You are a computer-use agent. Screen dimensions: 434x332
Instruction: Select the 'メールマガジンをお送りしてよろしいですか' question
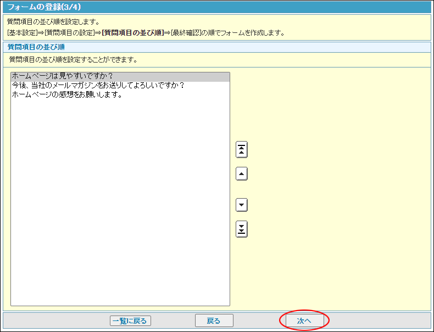pyautogui.click(x=97, y=86)
